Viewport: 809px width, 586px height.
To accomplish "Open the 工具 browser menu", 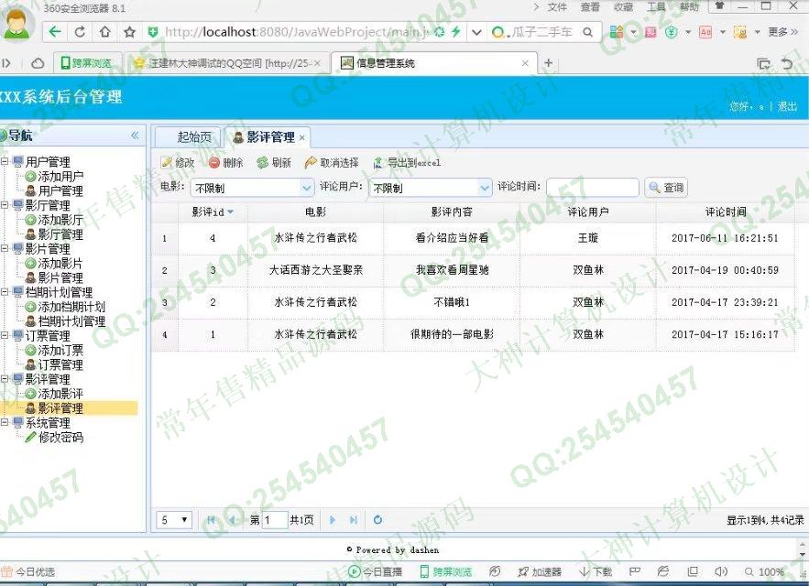I will click(x=656, y=7).
